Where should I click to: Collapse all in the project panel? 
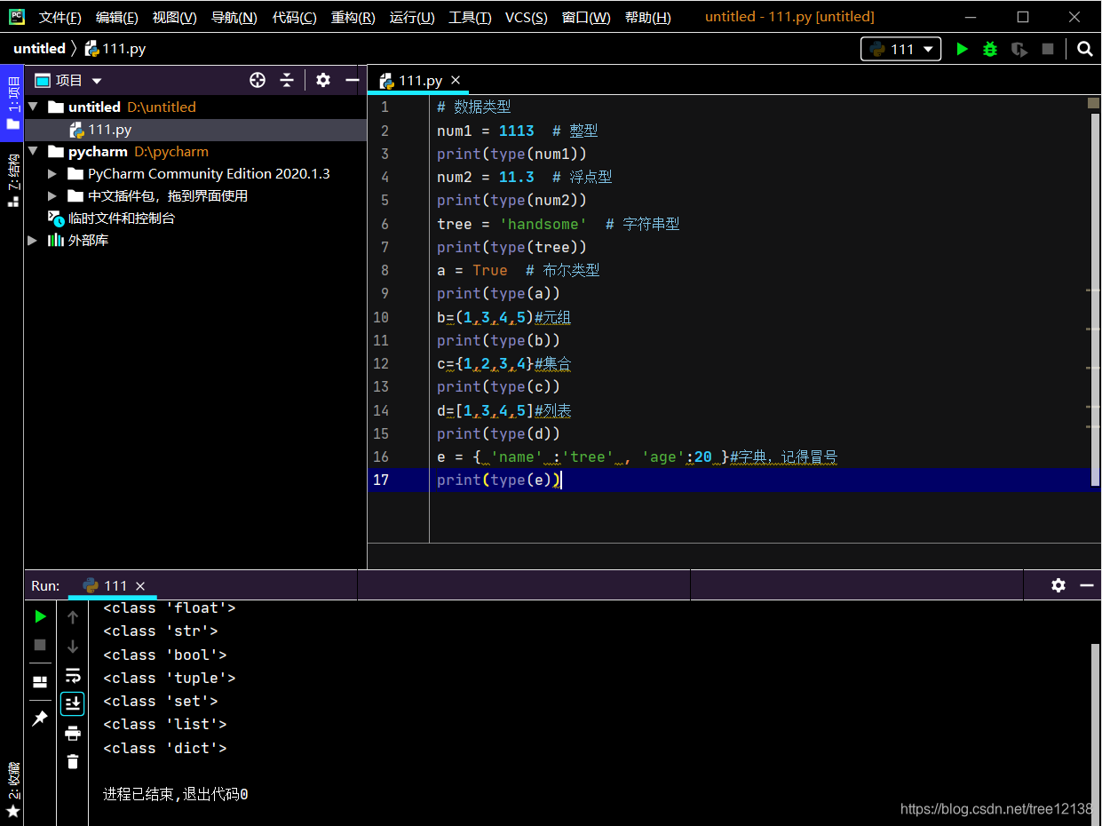point(287,80)
